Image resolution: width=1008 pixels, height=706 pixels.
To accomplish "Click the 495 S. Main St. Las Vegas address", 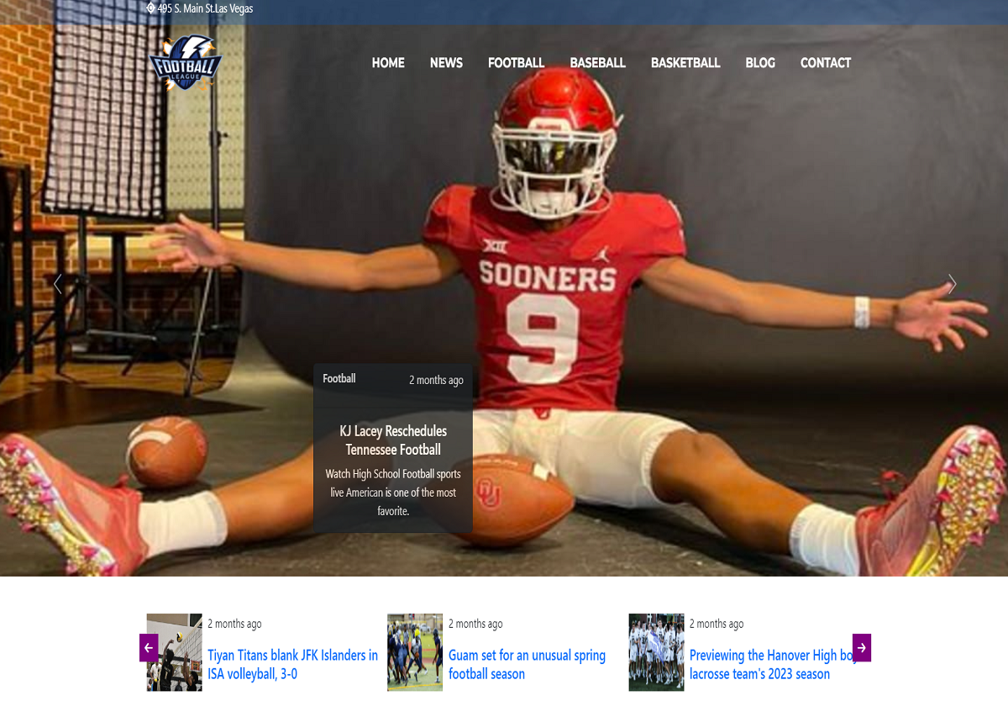I will (x=205, y=8).
